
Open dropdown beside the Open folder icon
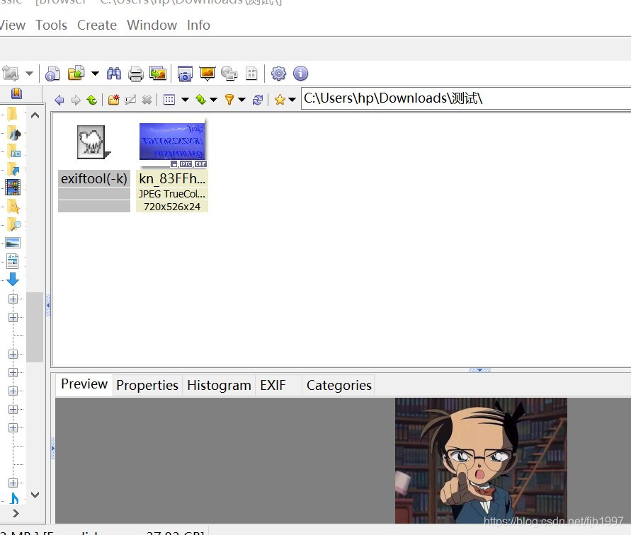[95, 74]
